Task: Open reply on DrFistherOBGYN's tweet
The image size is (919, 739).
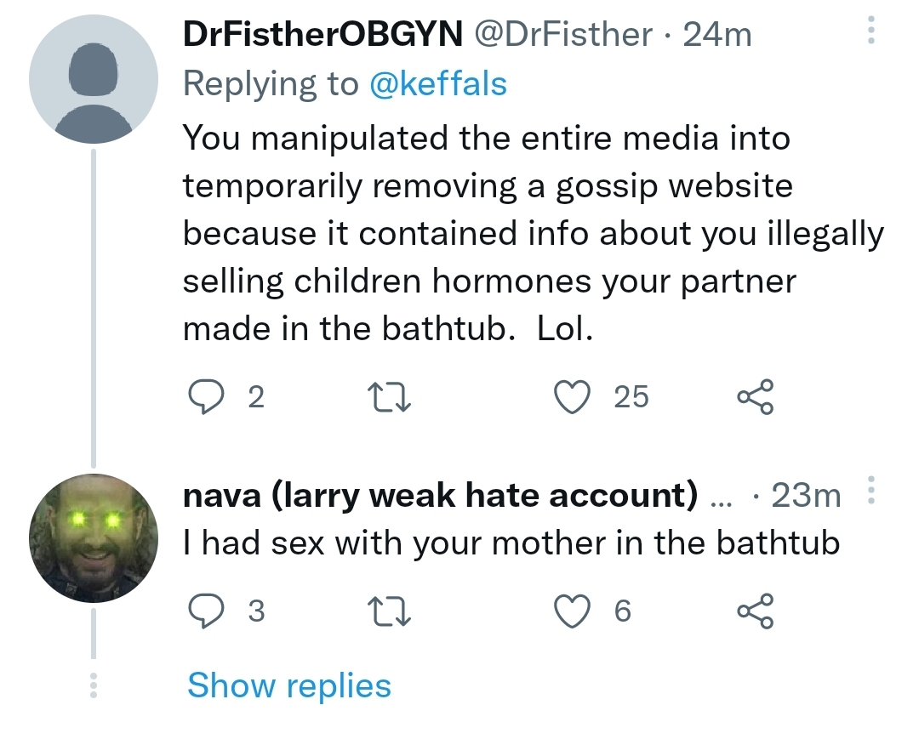Action: click(x=206, y=396)
